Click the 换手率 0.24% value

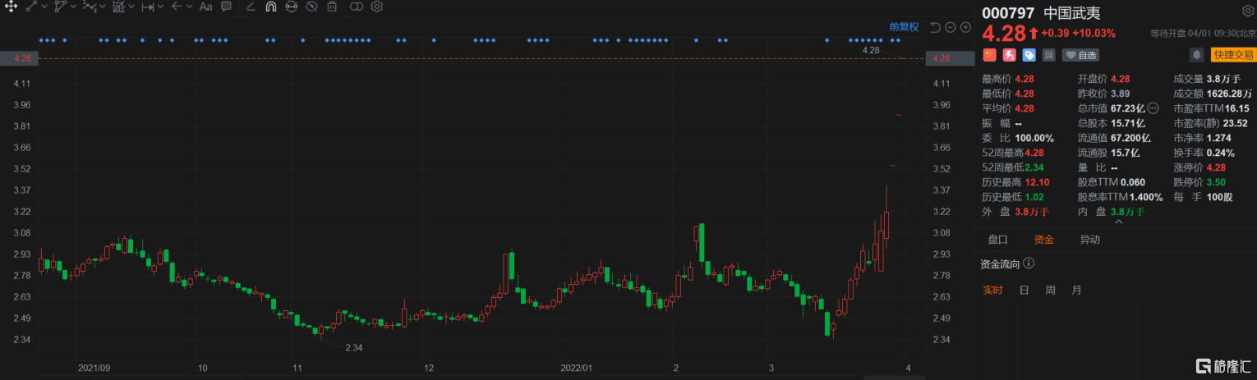click(1221, 153)
